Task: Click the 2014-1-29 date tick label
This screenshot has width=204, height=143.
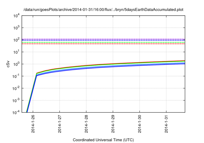Action: [113, 125]
